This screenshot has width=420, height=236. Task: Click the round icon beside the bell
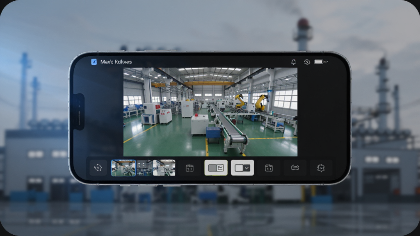(307, 62)
